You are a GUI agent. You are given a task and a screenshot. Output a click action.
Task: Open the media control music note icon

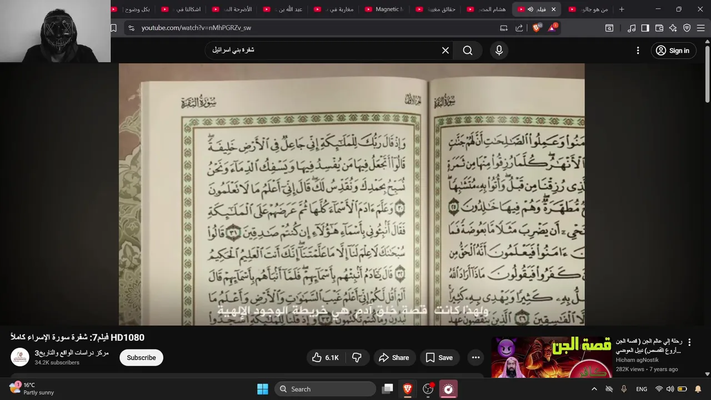click(x=632, y=28)
